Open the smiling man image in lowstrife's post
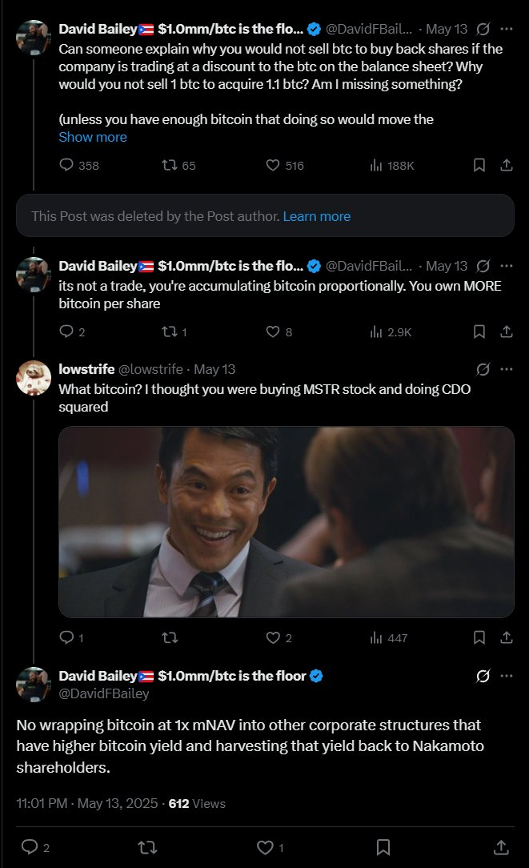The width and height of the screenshot is (529, 868). [x=286, y=522]
